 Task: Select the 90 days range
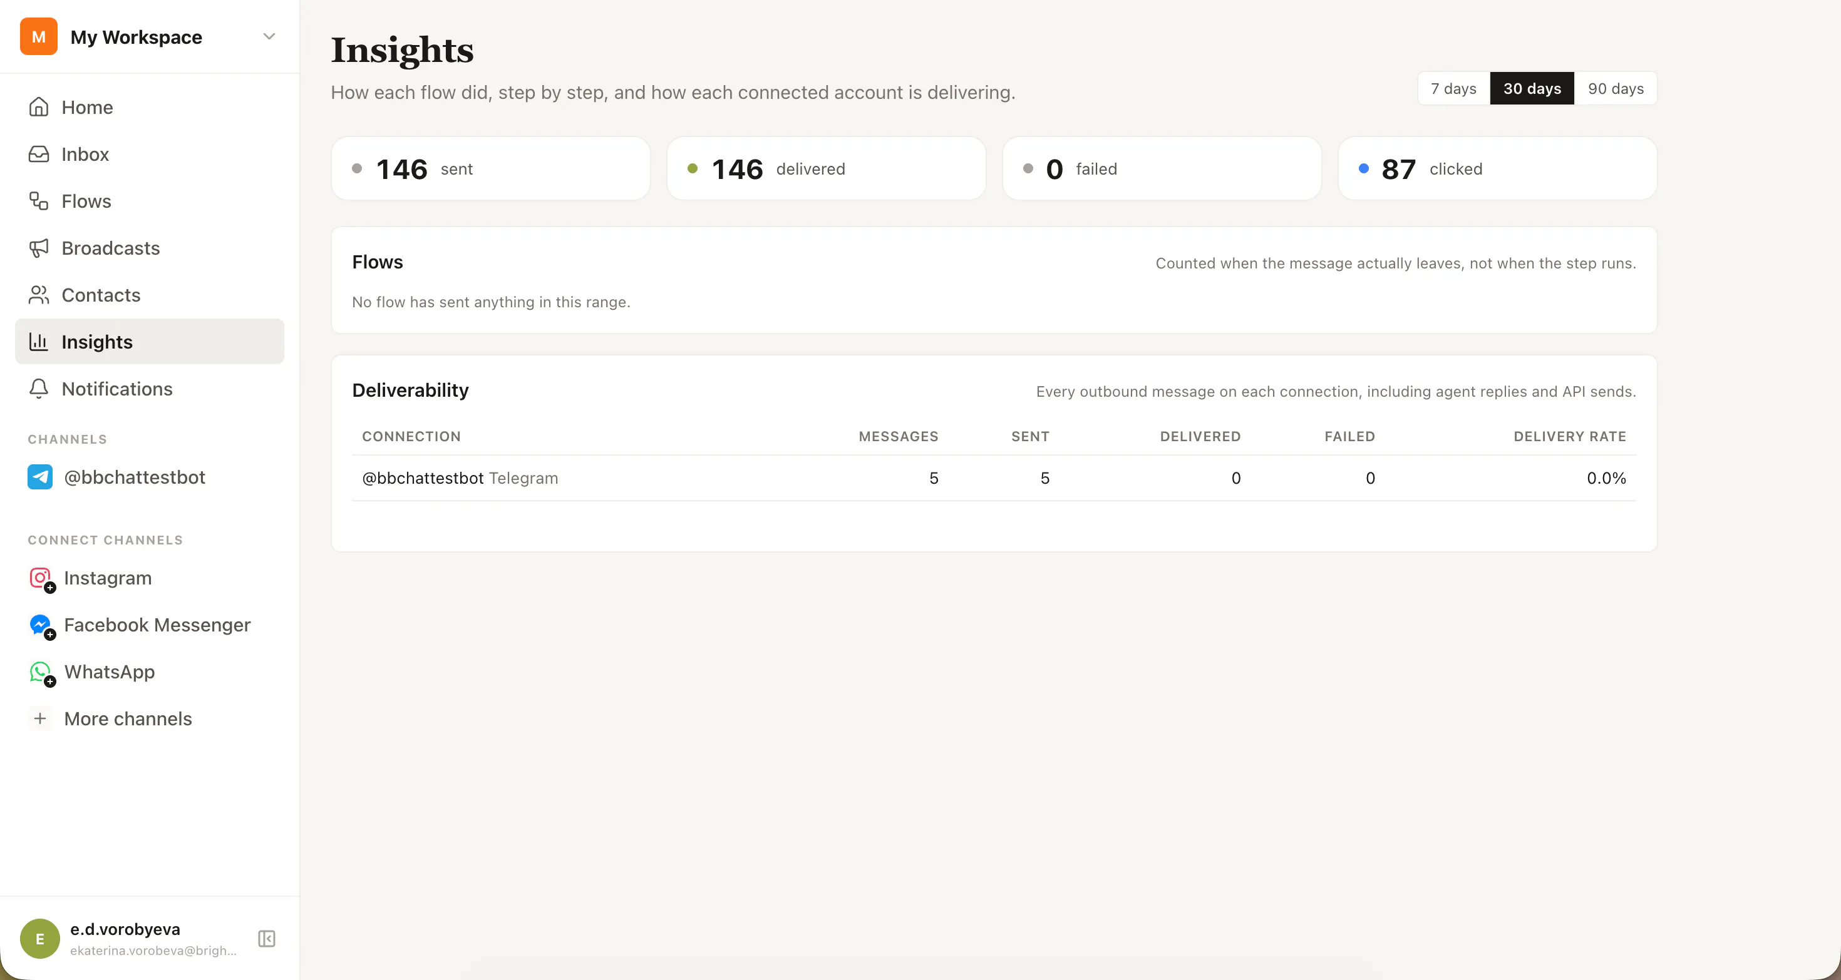click(x=1616, y=89)
